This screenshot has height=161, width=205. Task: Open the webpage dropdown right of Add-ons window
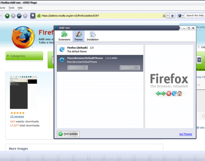[x=199, y=60]
